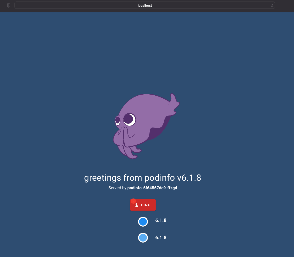The width and height of the screenshot is (294, 257).
Task: Focus the localhost address bar
Action: (x=145, y=5)
